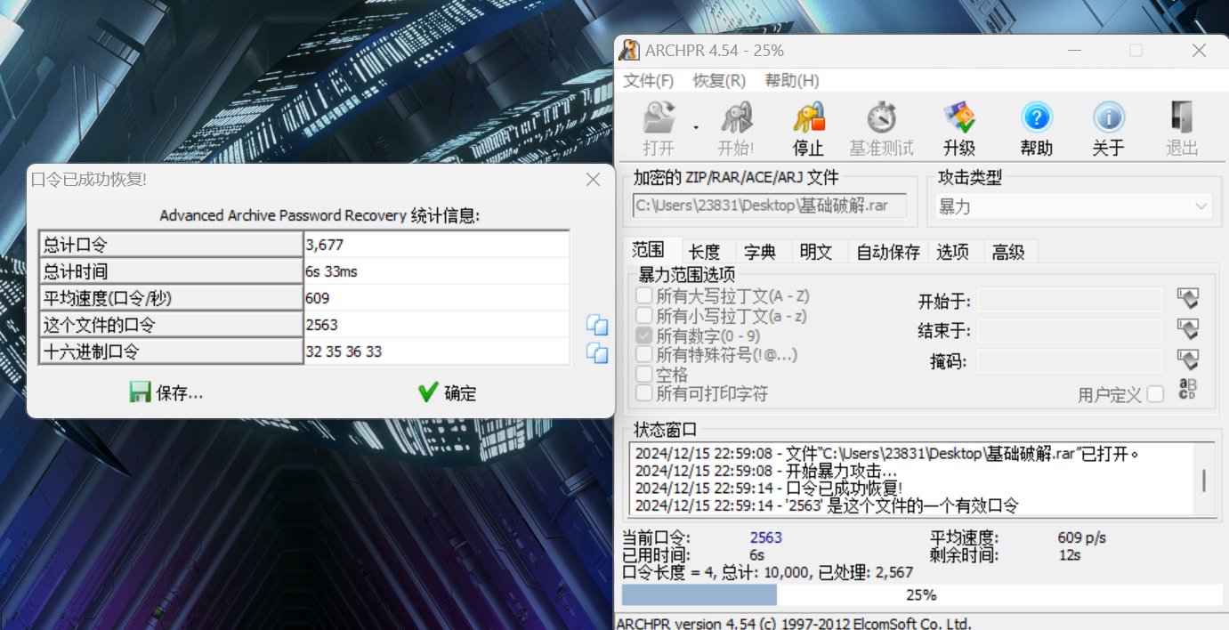Toggle 所有可打印字符 checkbox
Image resolution: width=1229 pixels, height=630 pixels.
(643, 393)
